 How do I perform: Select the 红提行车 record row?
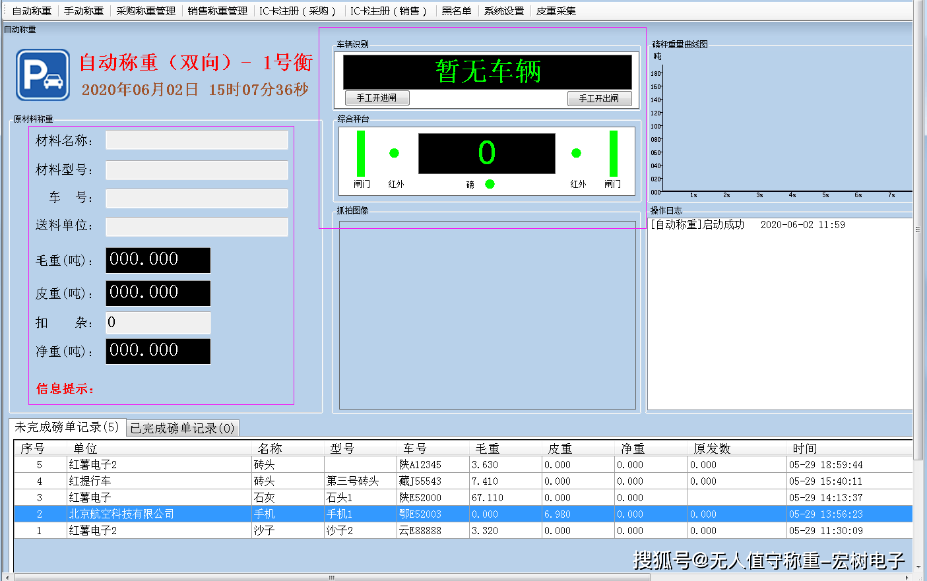tap(463, 481)
